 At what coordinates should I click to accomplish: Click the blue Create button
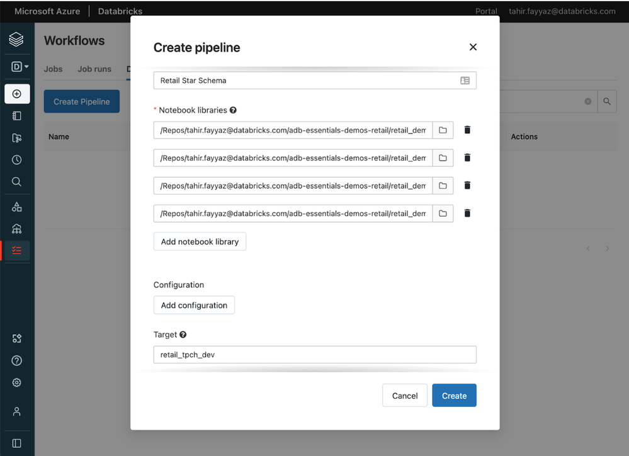coord(454,396)
